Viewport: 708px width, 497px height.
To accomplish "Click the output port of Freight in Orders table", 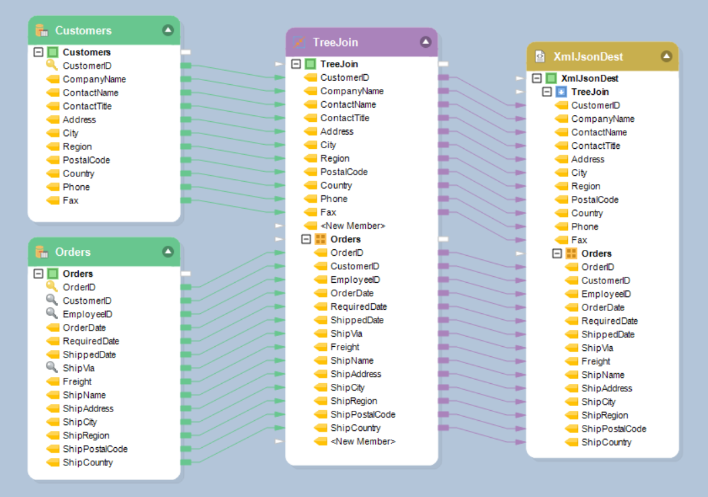I will pos(185,382).
